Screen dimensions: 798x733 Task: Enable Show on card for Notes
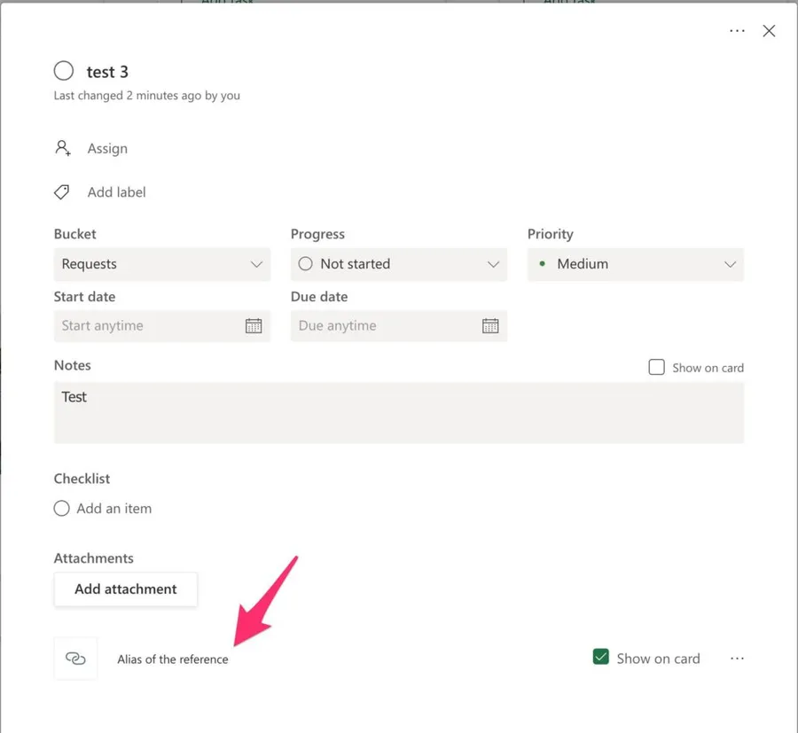(x=657, y=367)
